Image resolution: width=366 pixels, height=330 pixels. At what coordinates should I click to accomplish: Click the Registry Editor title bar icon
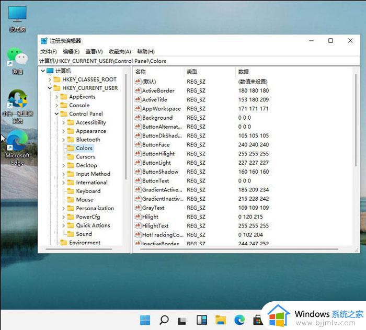pos(44,41)
